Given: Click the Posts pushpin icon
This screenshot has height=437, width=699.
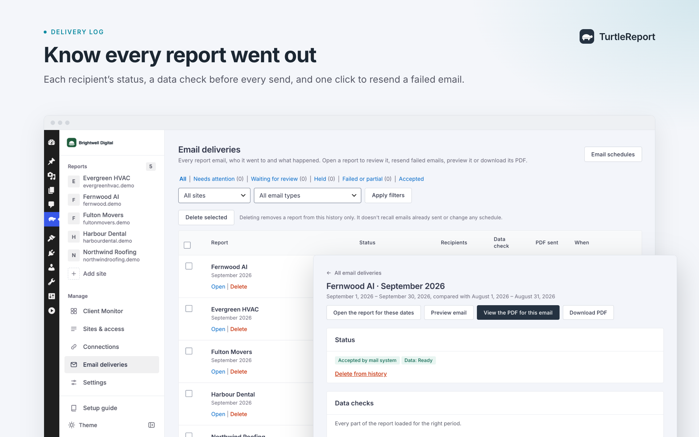Looking at the screenshot, I should (51, 161).
